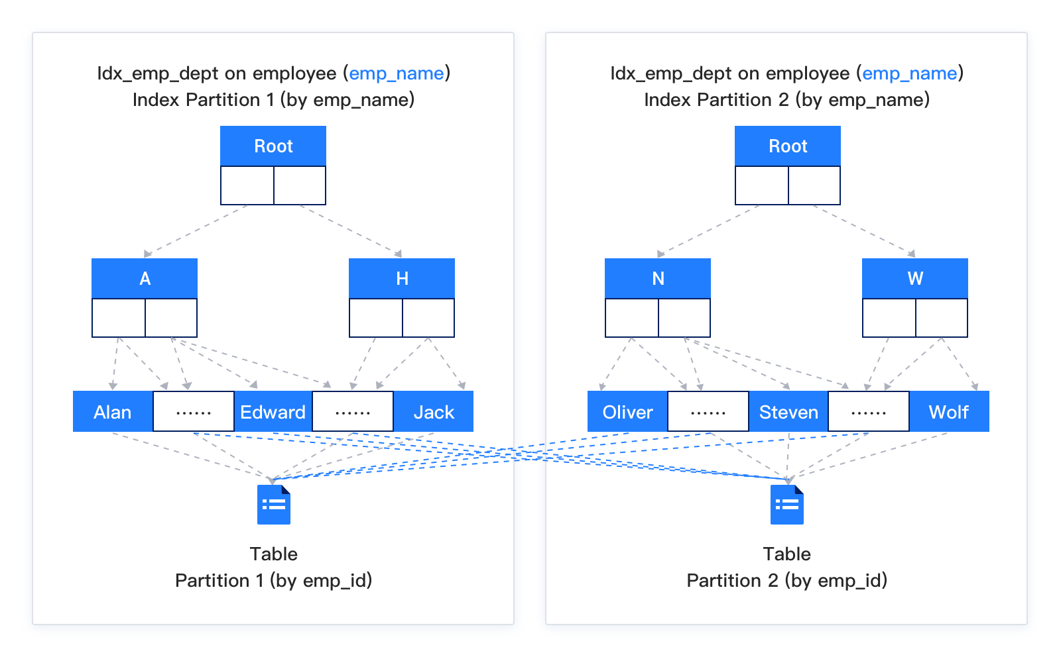
Task: Click the "Partition 1 (by emp_id)" table label
Action: (x=273, y=581)
